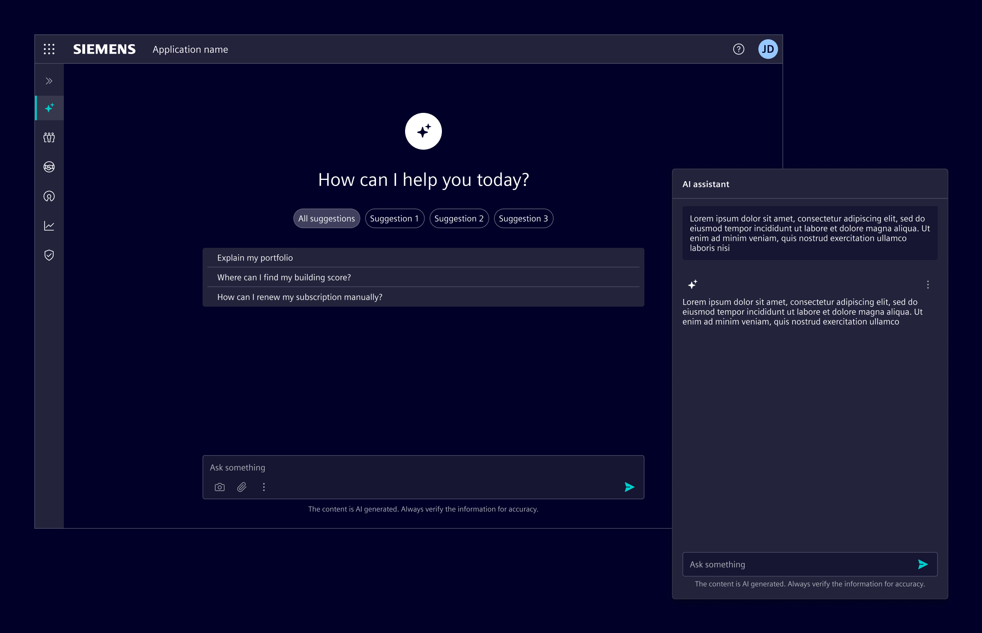Open the help question mark icon
982x633 pixels.
738,49
